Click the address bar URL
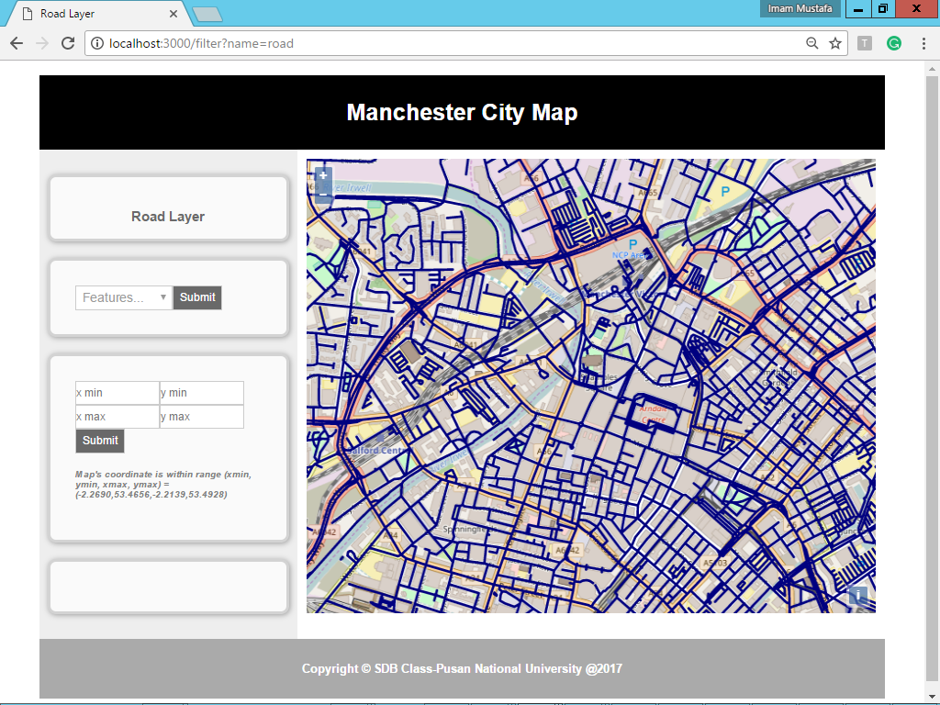 point(201,43)
